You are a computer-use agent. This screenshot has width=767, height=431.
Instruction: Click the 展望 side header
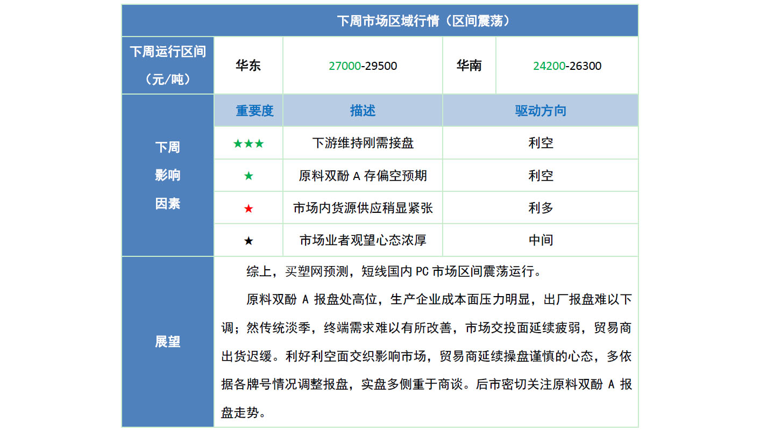point(168,342)
